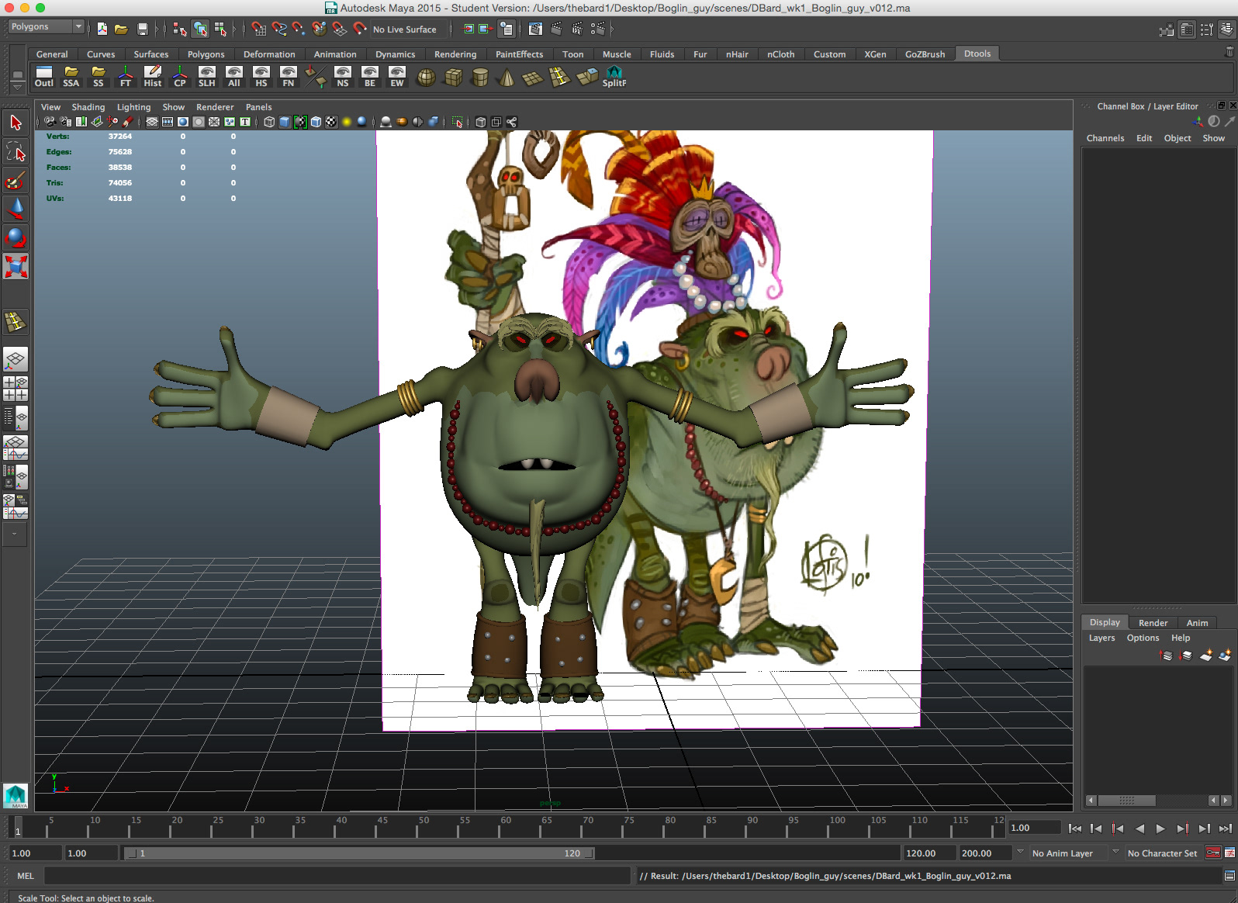Choose the Paint Selection tool
Screen dimensions: 1238x903
click(16, 181)
